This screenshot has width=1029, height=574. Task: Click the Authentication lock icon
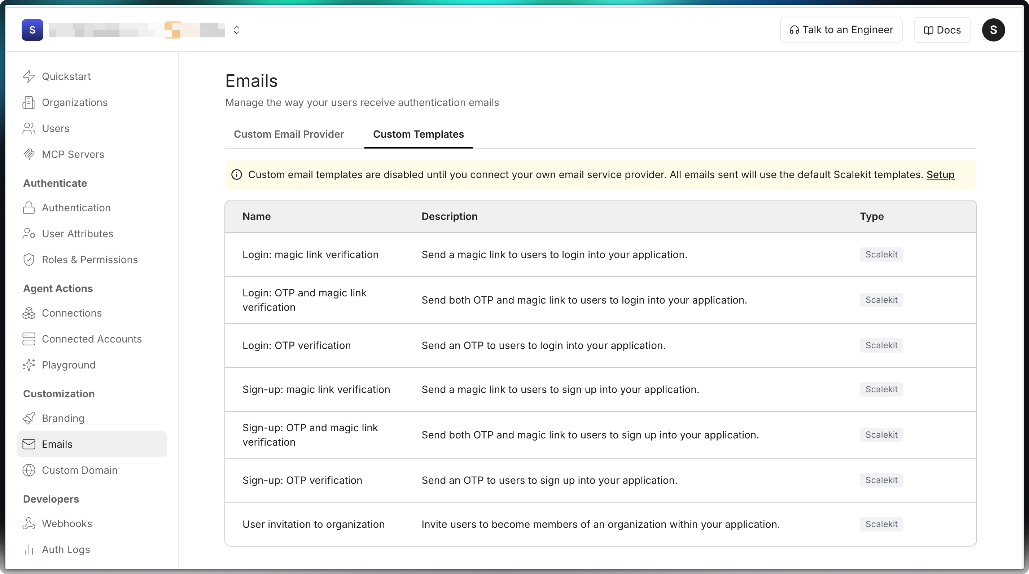pos(29,208)
